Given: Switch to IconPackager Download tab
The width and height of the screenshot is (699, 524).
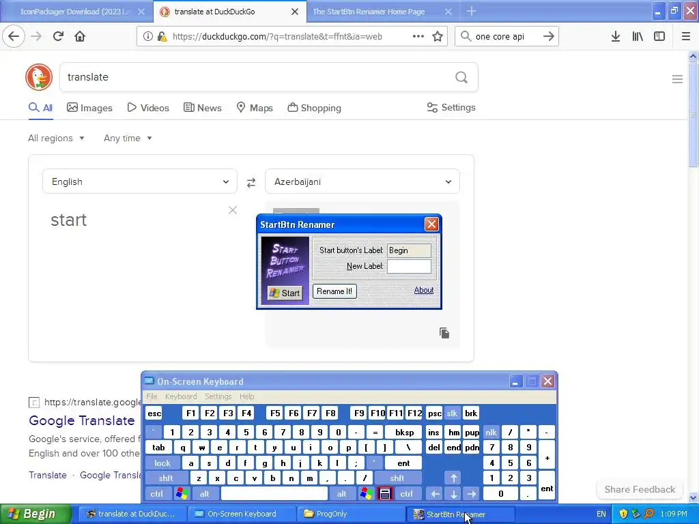Looking at the screenshot, I should pyautogui.click(x=76, y=12).
